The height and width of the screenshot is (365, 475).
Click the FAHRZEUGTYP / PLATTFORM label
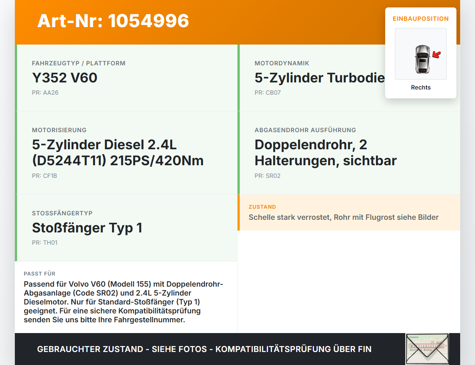click(x=79, y=63)
